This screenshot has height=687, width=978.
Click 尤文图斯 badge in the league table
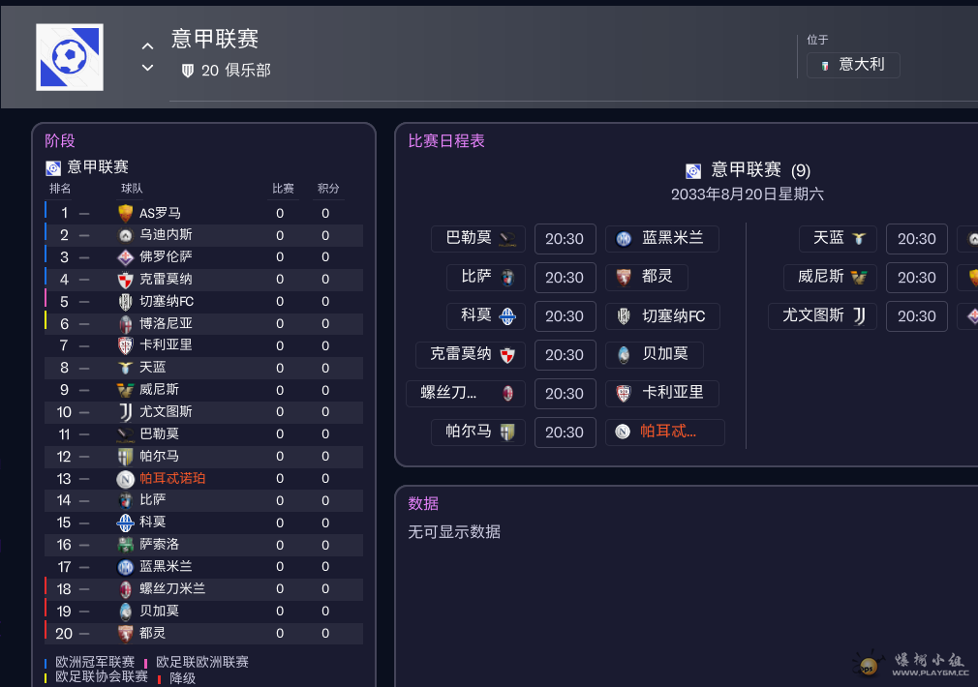(x=125, y=412)
